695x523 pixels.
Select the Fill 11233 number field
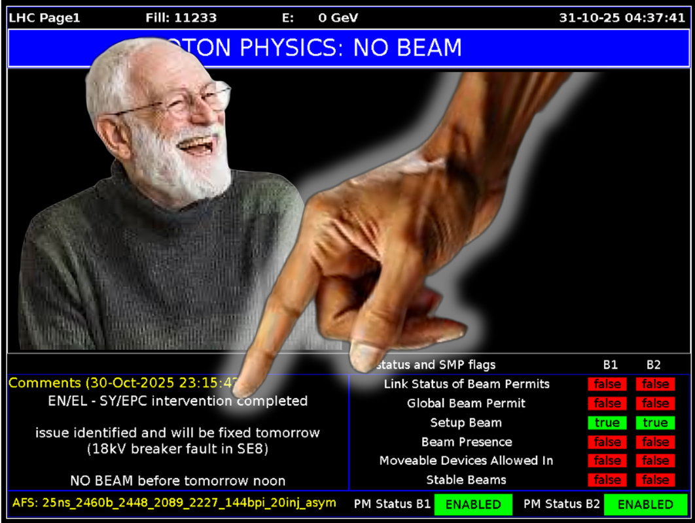(181, 18)
